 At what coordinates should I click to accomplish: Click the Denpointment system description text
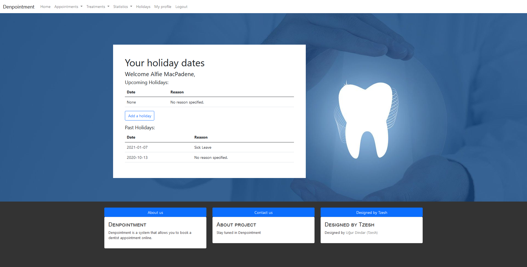pyautogui.click(x=150, y=235)
